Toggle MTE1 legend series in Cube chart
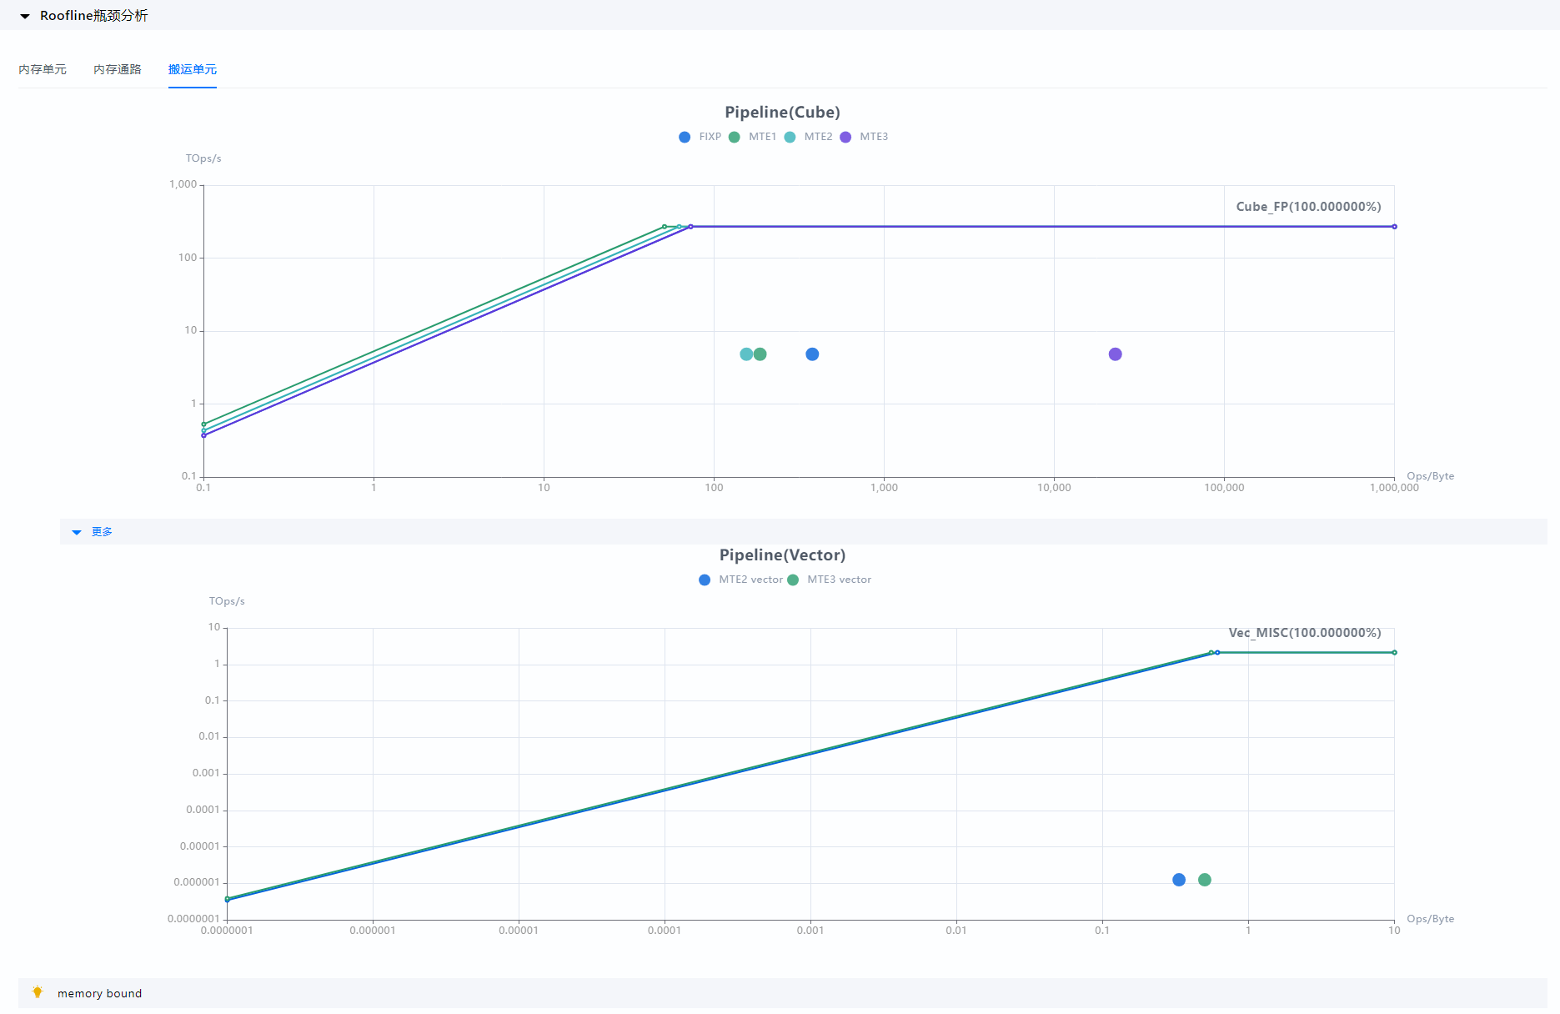Screen dimensions: 1560x1014 pyautogui.click(x=752, y=137)
